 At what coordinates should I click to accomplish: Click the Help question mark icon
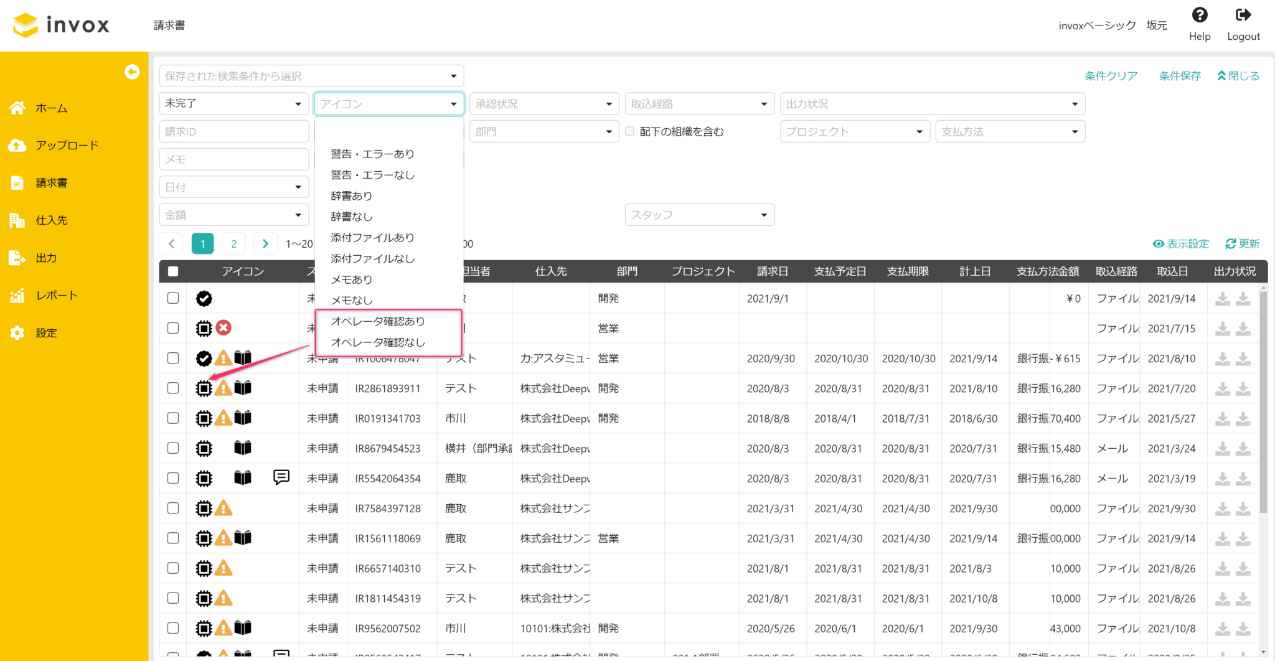pos(1199,14)
